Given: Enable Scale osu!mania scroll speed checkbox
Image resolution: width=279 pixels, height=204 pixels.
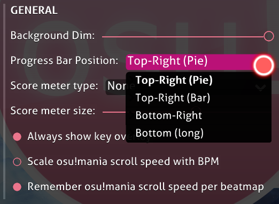Looking at the screenshot, I should (x=17, y=162).
